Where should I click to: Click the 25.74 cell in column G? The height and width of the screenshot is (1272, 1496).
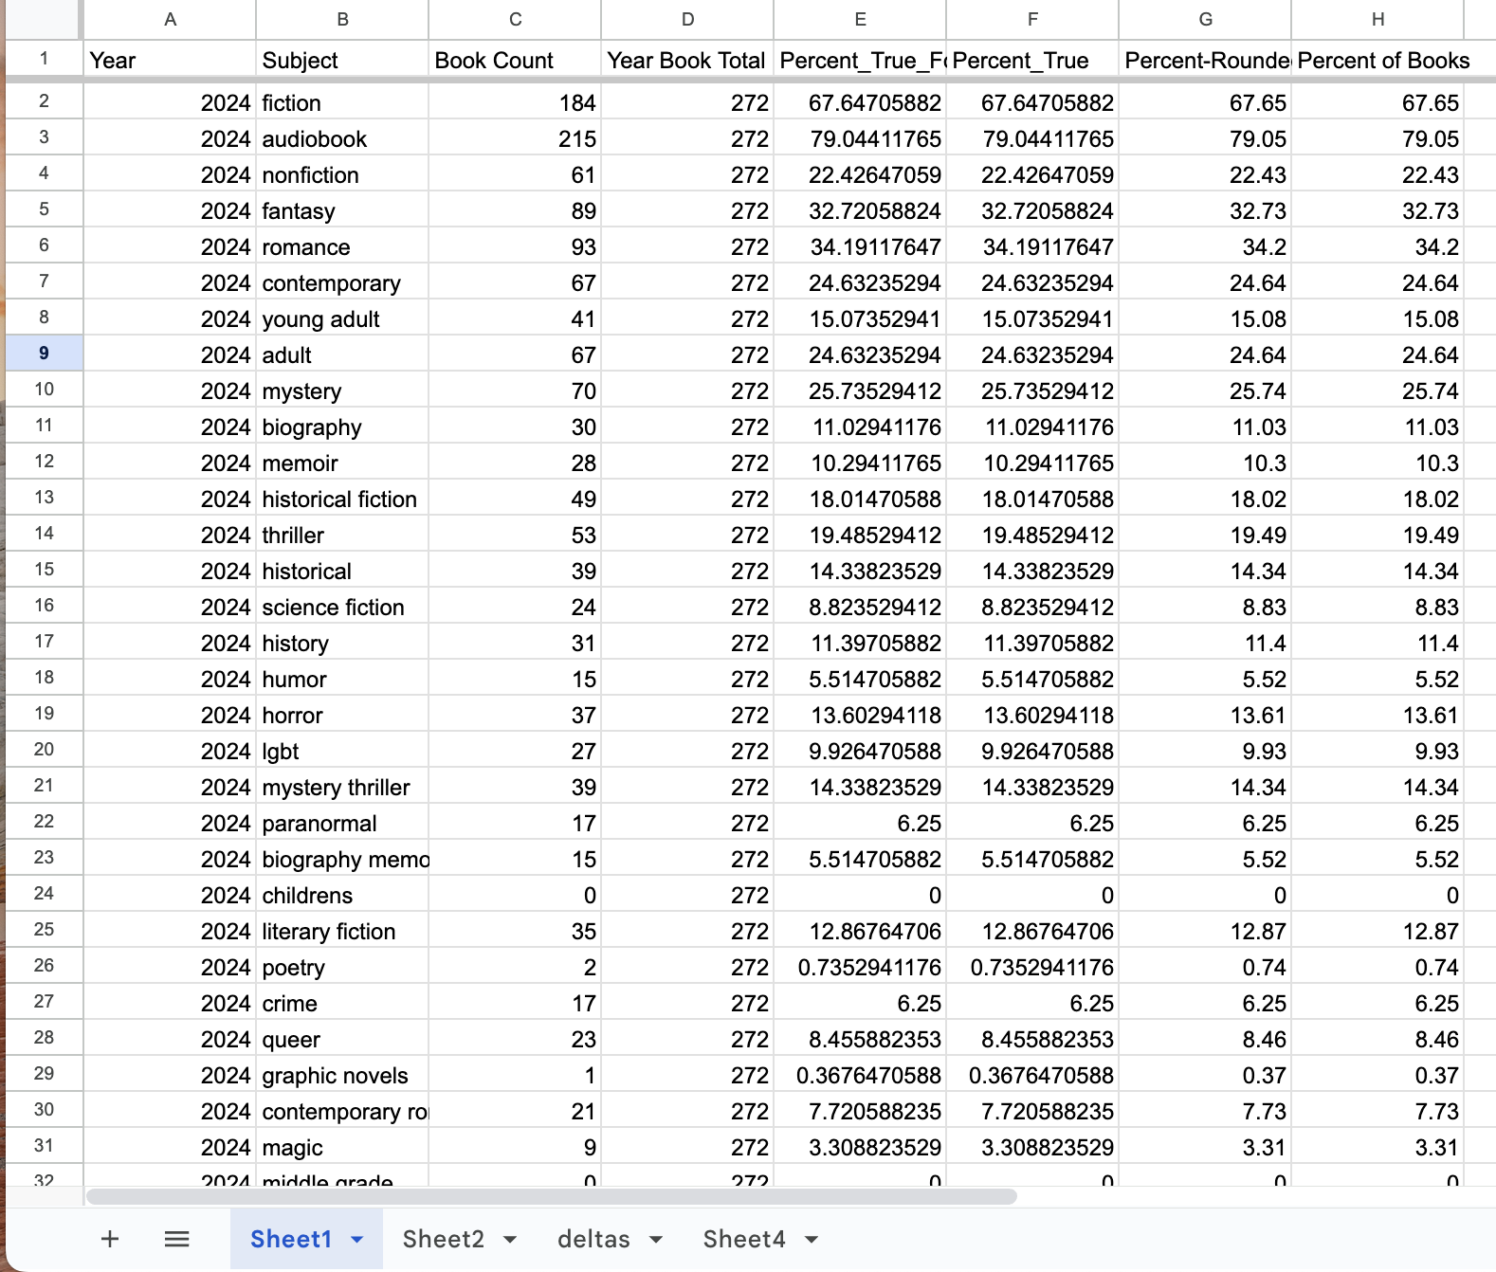coord(1205,391)
